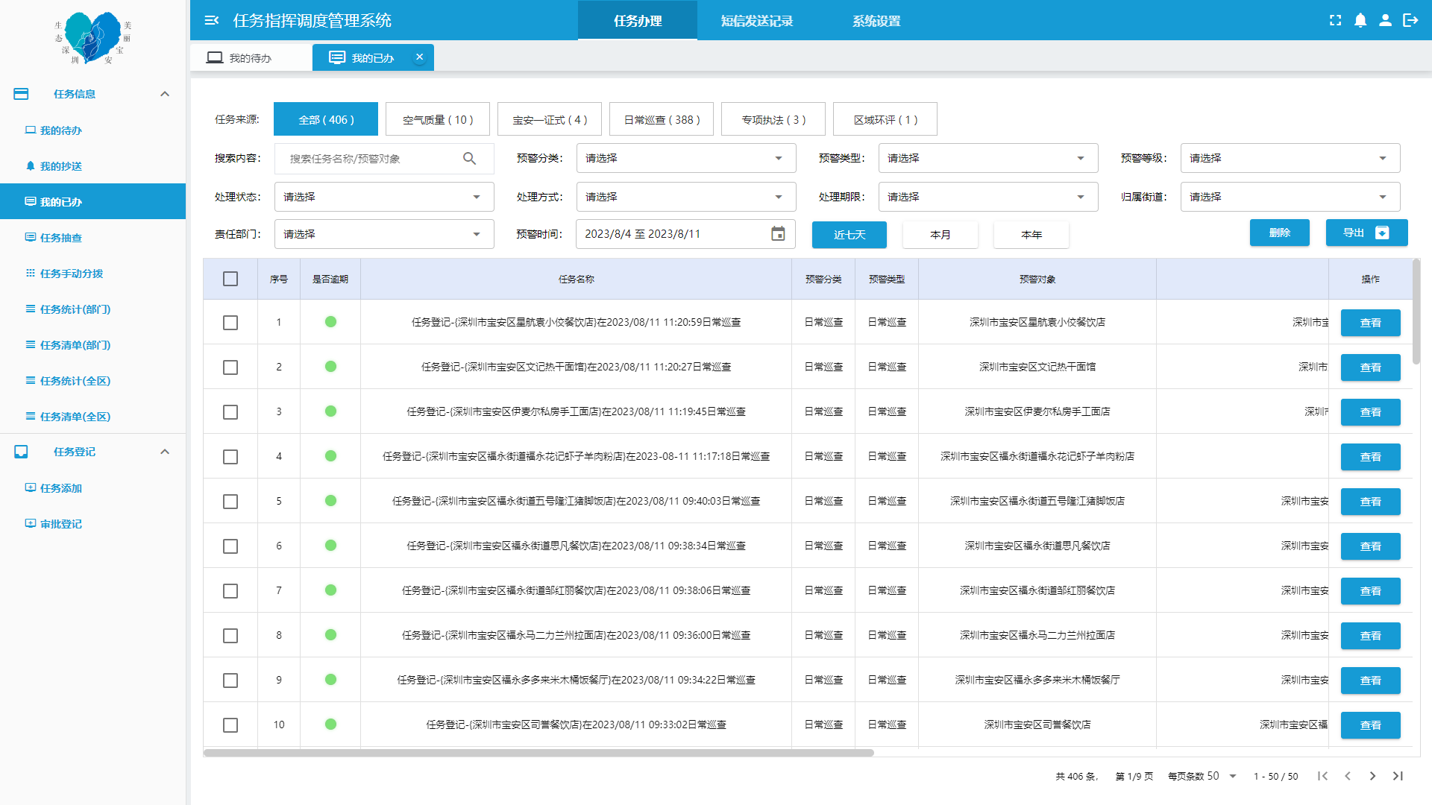This screenshot has height=805, width=1432.
Task: Click the logout icon
Action: click(1410, 20)
